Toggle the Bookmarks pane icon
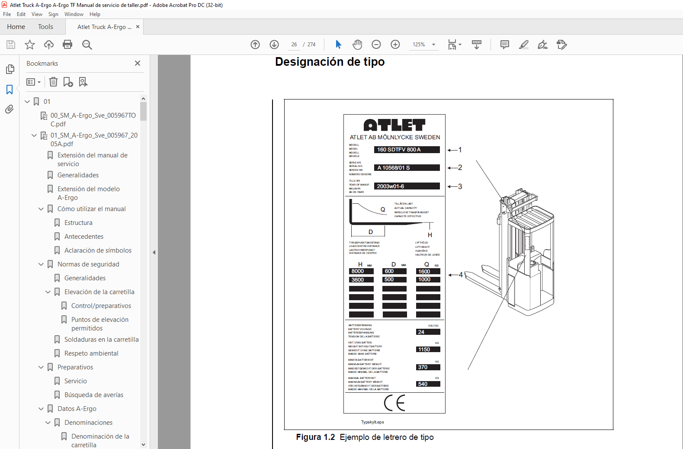683x449 pixels. 10,90
